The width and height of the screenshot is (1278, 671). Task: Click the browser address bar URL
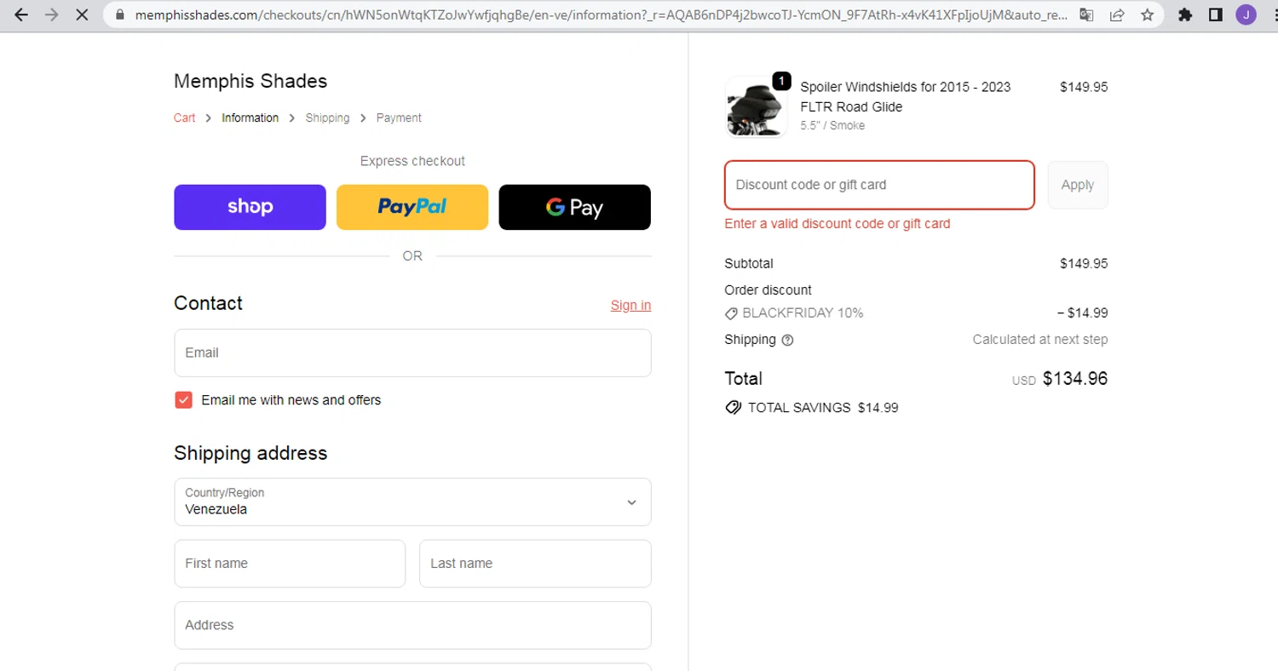tap(601, 14)
